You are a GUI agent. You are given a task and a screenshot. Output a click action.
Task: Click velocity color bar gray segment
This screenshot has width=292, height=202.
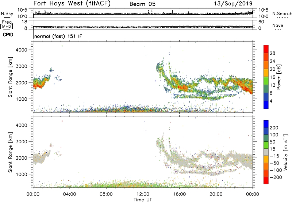point(266,152)
